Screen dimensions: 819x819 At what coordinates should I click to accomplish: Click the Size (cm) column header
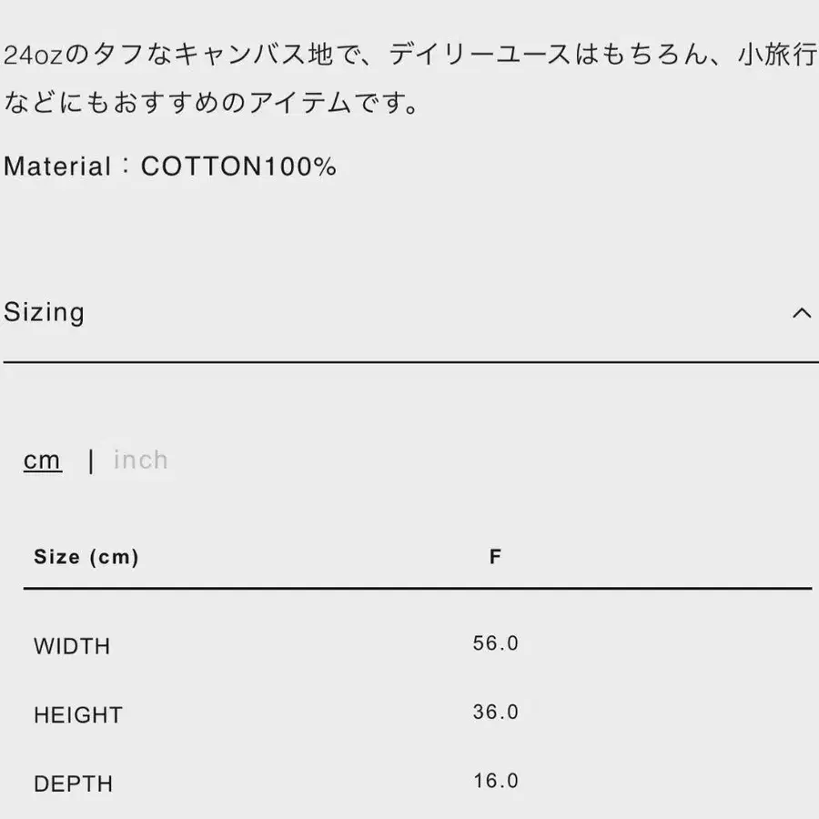(x=86, y=557)
